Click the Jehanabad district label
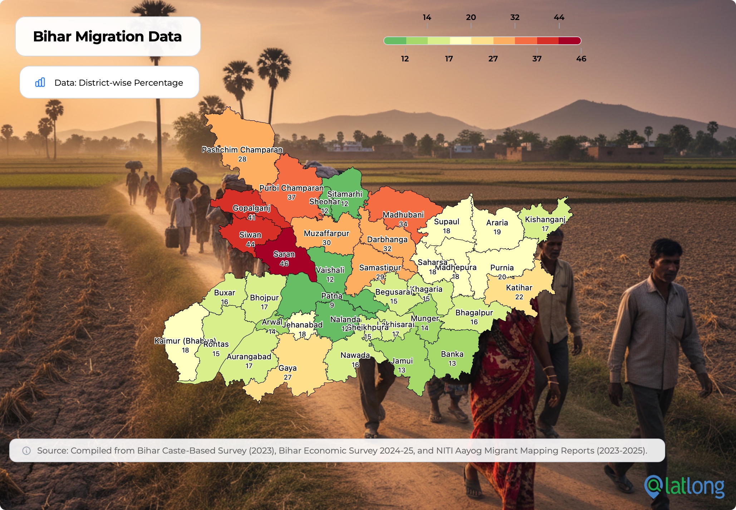 pyautogui.click(x=302, y=325)
